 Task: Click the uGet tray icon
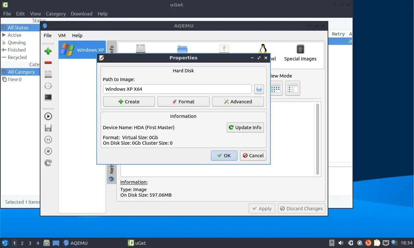click(350, 243)
